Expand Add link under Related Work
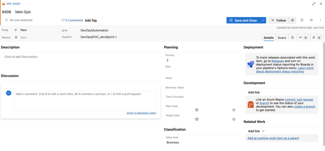Image resolution: width=325 pixels, height=151 pixels. click(256, 131)
